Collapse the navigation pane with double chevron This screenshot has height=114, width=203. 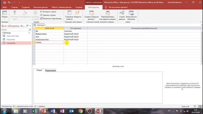click(x=30, y=26)
